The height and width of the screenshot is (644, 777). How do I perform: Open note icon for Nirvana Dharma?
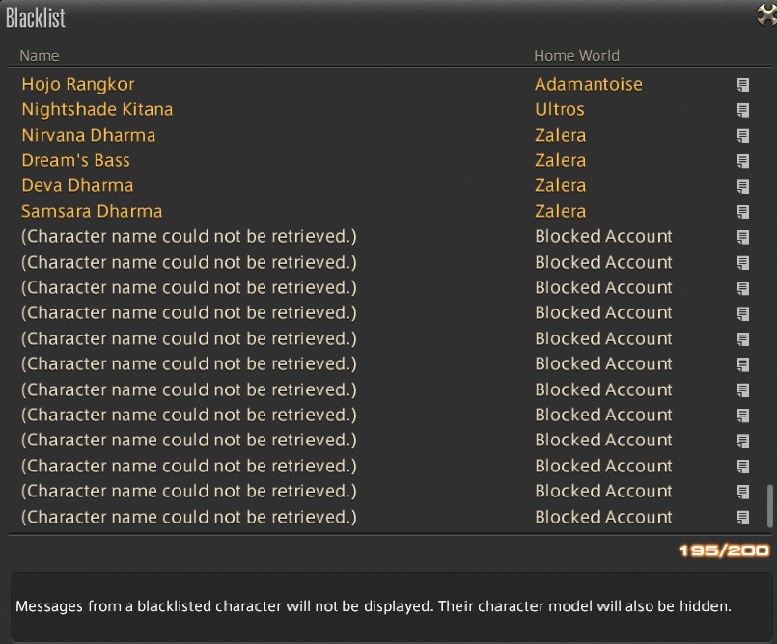(743, 136)
